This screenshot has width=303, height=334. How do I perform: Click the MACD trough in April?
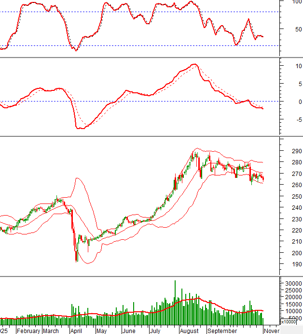[80, 128]
